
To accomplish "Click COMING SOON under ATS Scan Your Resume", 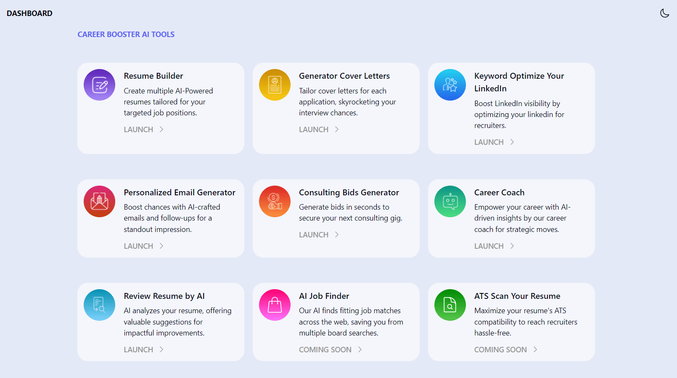I will coord(500,350).
